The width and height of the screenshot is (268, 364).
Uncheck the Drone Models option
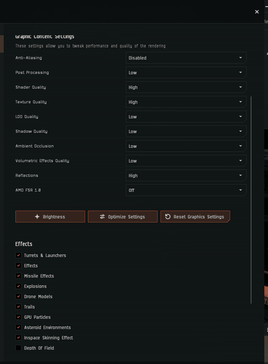(x=18, y=296)
